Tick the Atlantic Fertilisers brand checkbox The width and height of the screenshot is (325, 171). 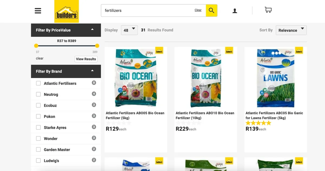[38, 83]
